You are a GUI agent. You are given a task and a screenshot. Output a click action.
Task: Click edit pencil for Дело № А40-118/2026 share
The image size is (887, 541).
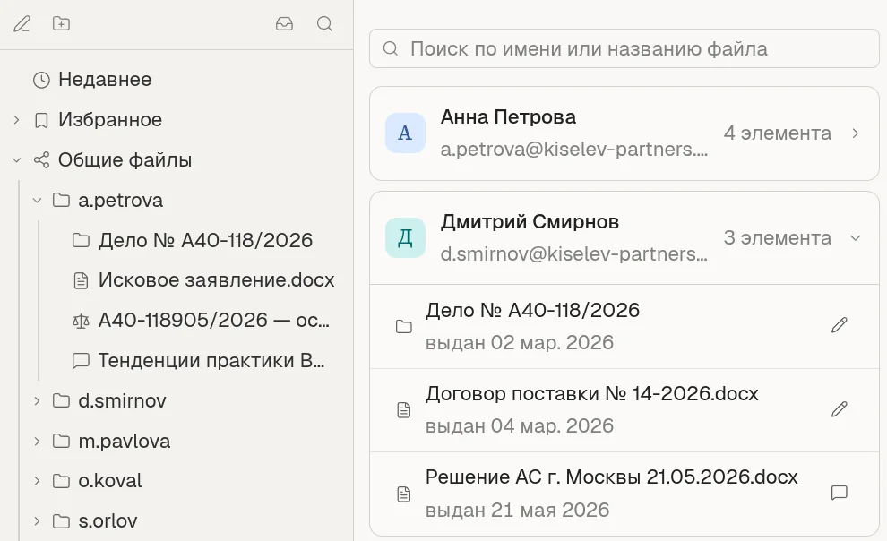point(840,325)
